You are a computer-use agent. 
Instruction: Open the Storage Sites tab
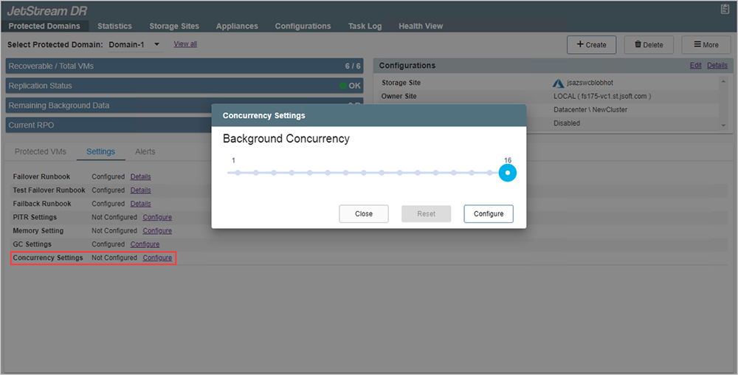(174, 26)
